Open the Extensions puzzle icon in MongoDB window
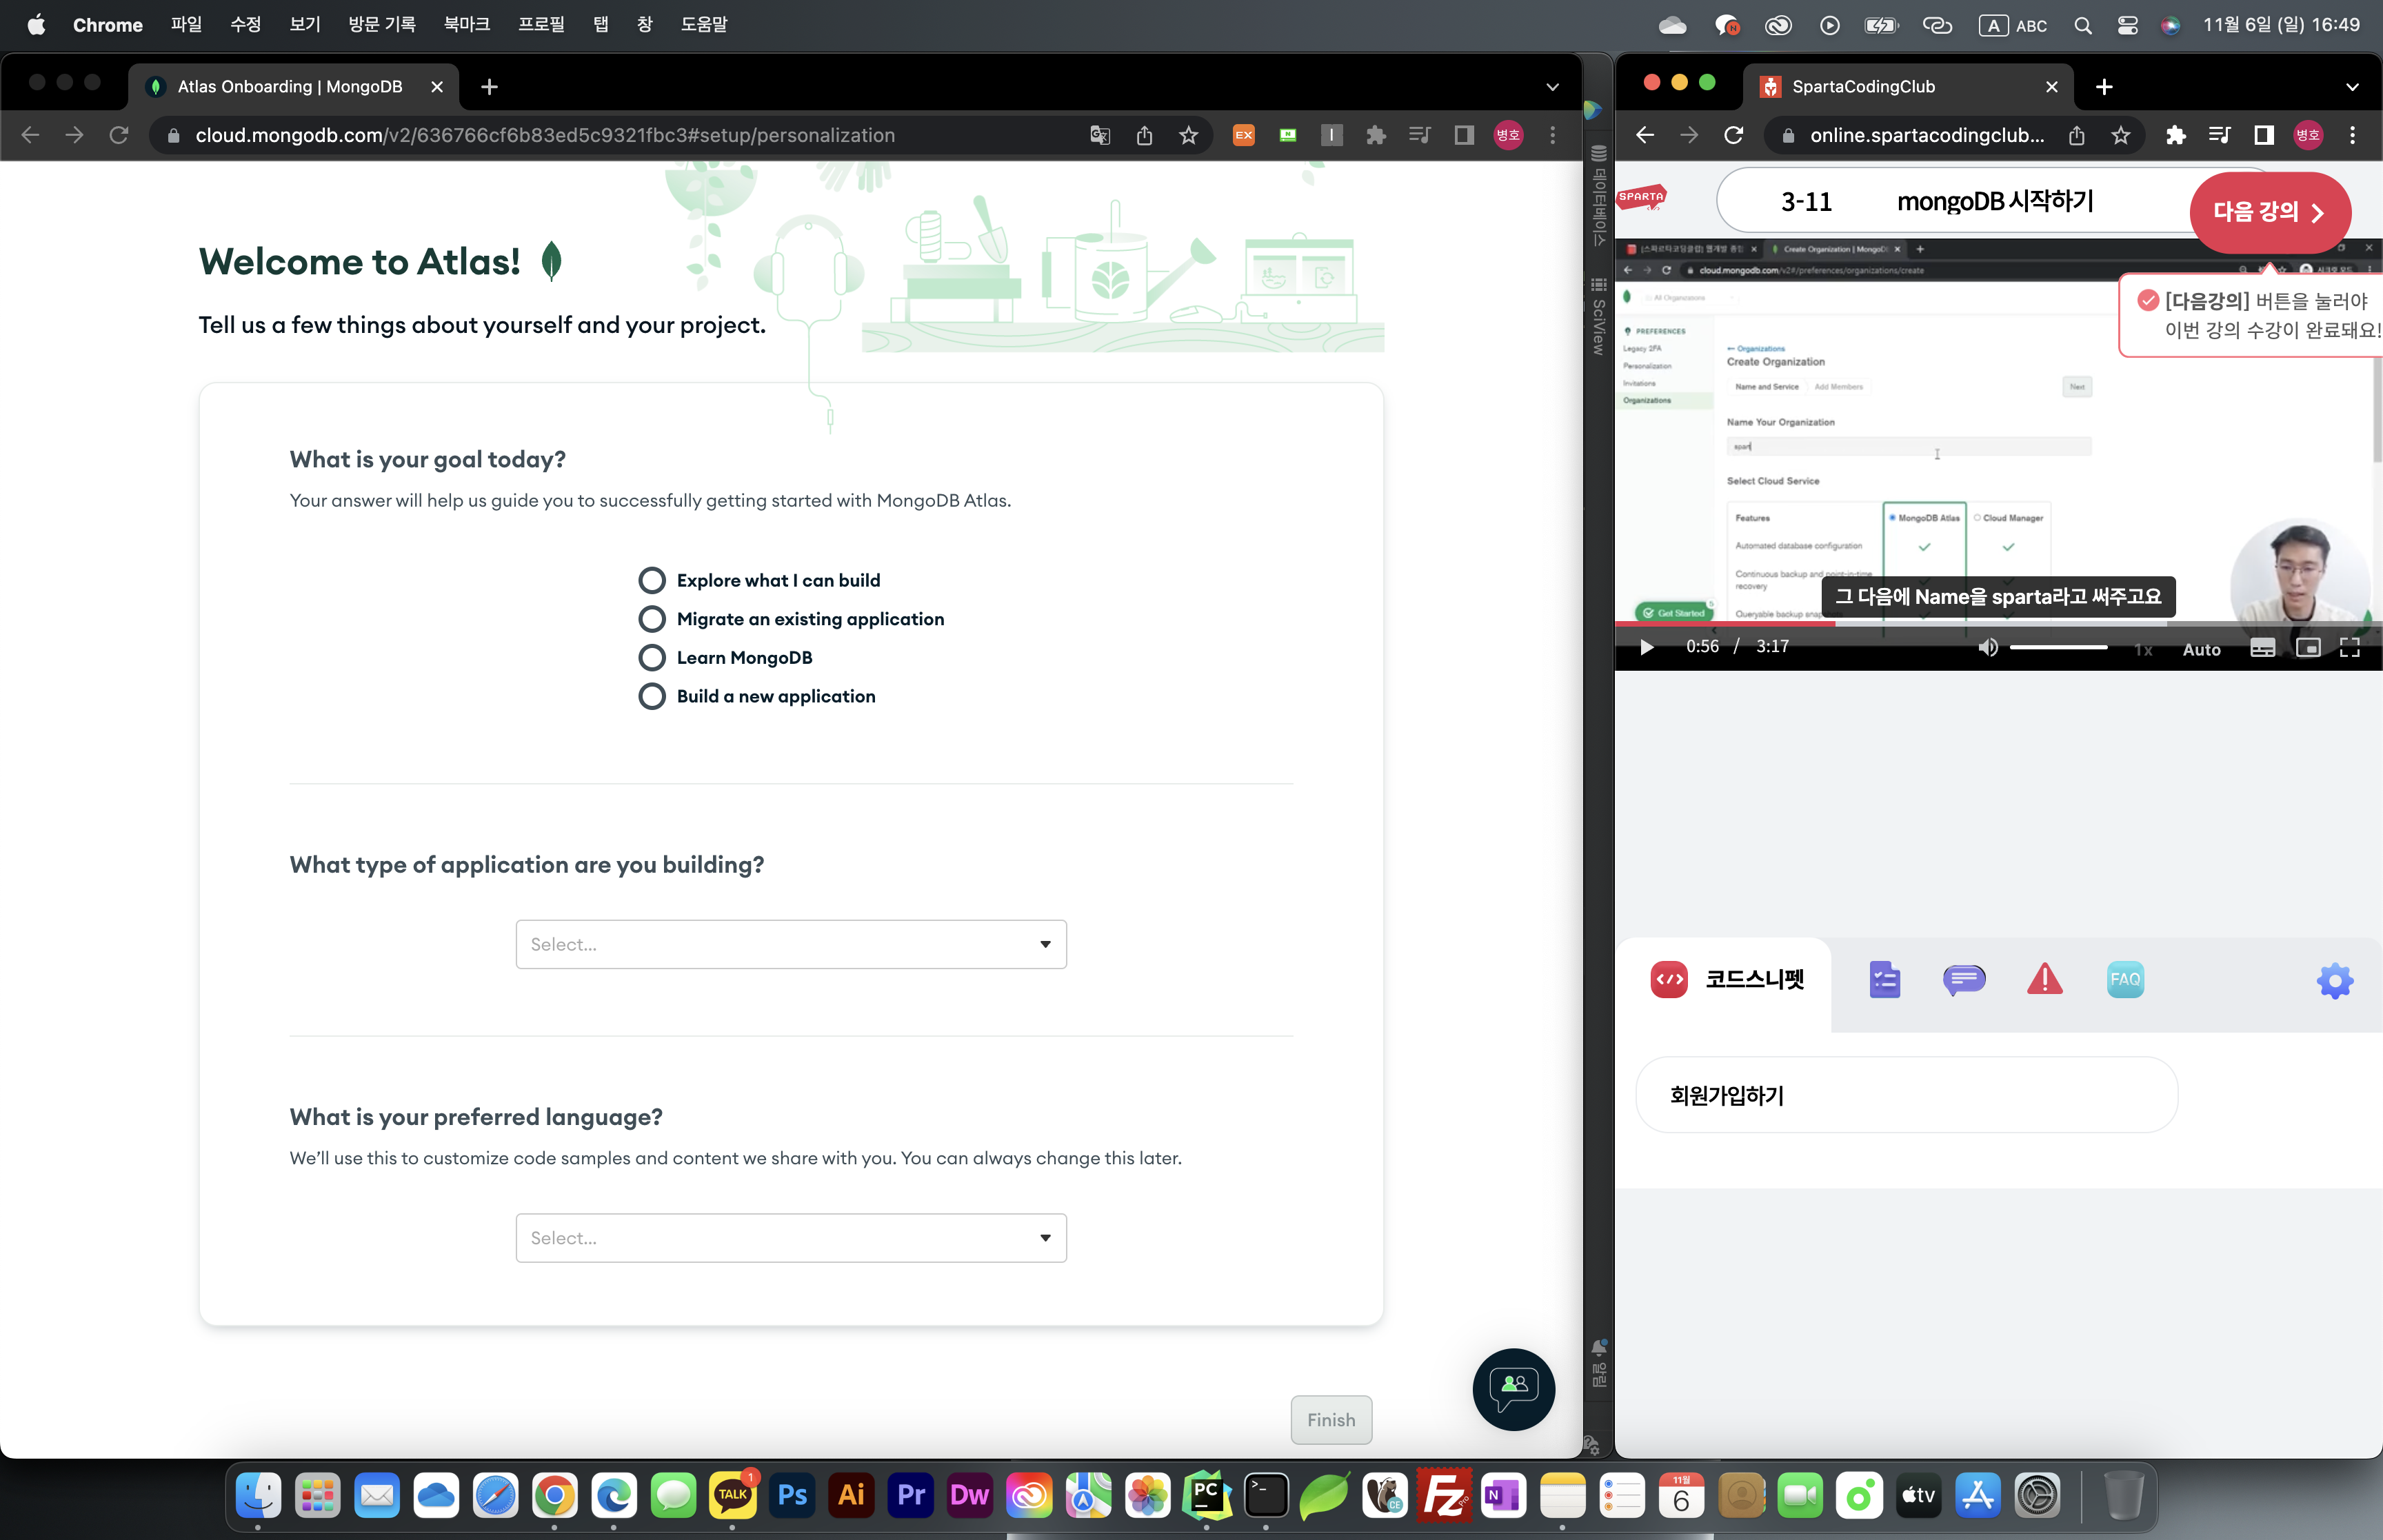Screen dimensions: 2383x1540 pyautogui.click(x=1376, y=135)
